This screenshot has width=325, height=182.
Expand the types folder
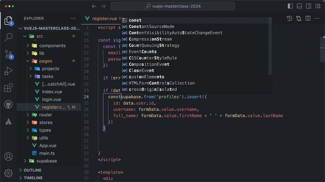[49, 130]
